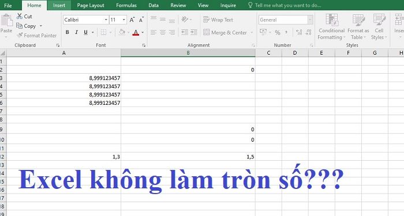Open the File tab
Viewport: 404px width, 216px height.
click(x=8, y=5)
